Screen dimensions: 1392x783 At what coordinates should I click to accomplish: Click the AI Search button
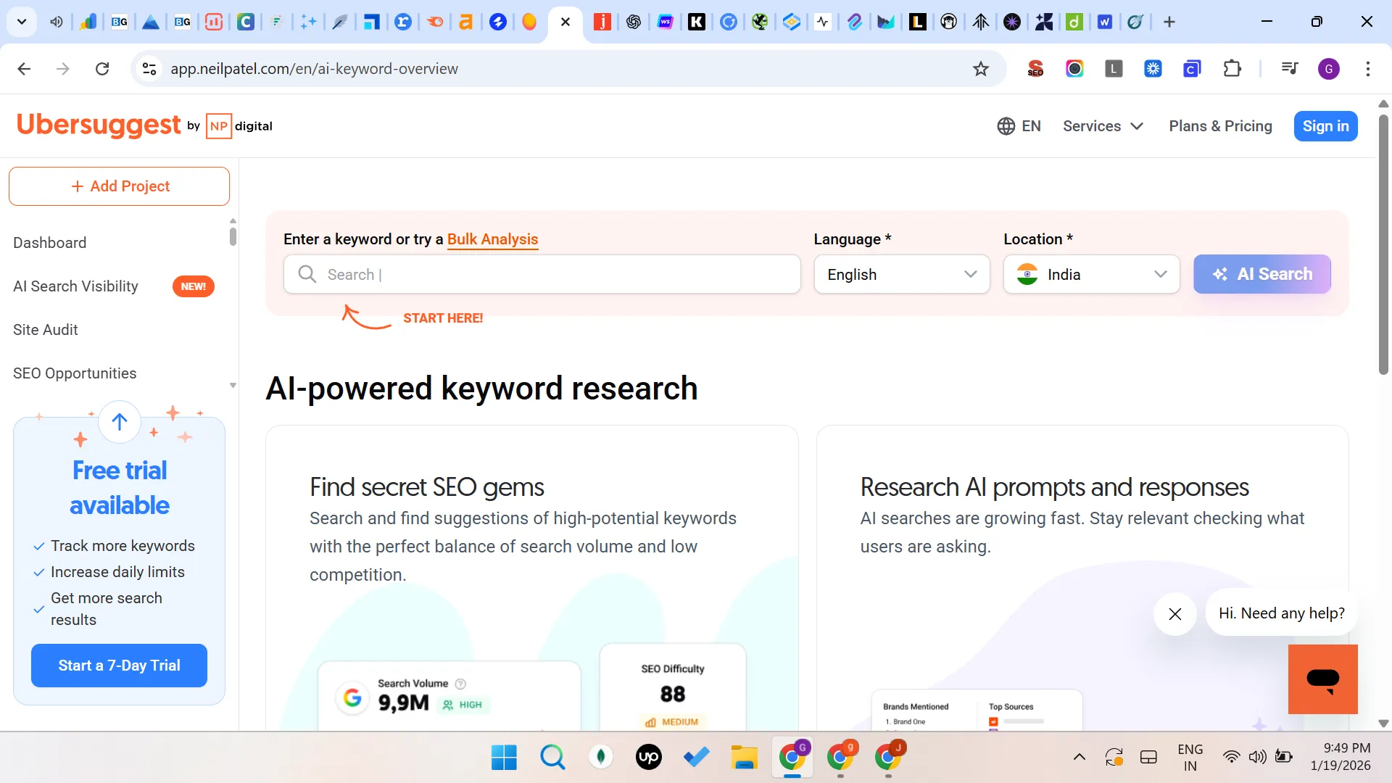[x=1261, y=274]
